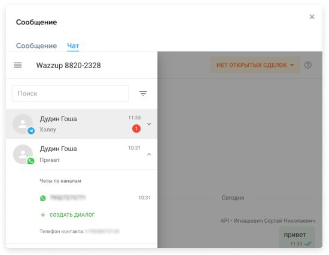The width and height of the screenshot is (329, 255).
Task: Click the plus icon next to Создать диалог
Action: (43, 215)
